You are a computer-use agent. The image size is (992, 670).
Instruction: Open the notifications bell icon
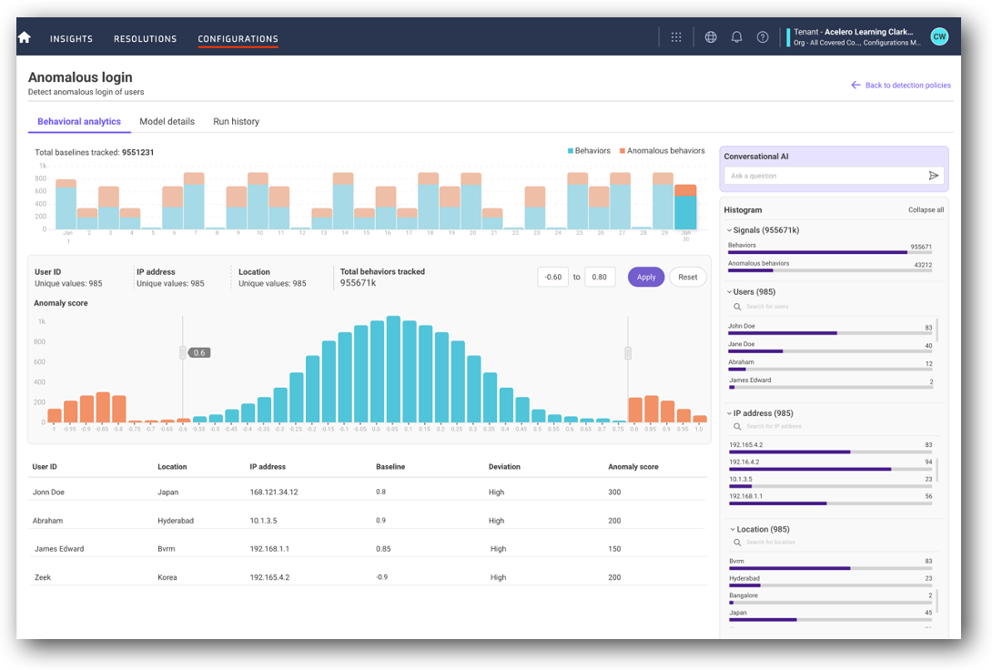(737, 37)
